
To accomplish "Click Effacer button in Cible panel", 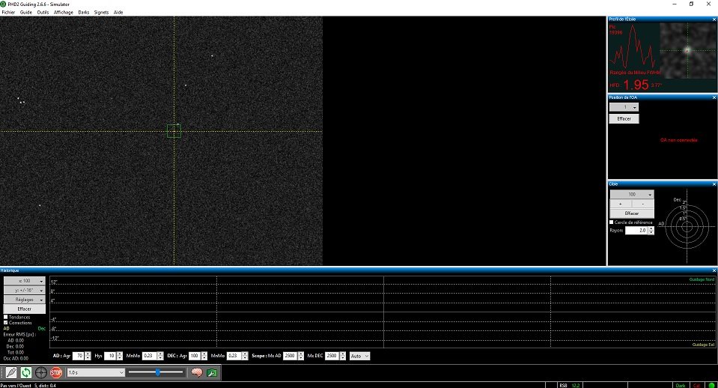I will tap(632, 213).
